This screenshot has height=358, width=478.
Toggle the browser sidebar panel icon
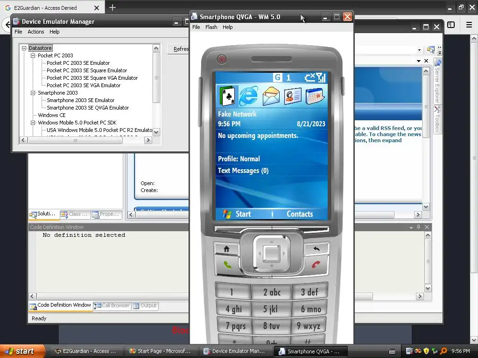451,25
